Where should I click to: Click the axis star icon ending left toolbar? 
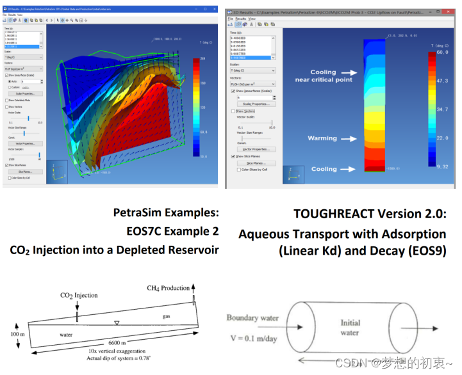[86, 20]
